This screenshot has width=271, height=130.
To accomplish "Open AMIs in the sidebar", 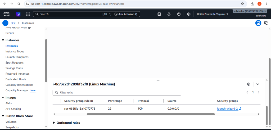I will pyautogui.click(x=9, y=103).
